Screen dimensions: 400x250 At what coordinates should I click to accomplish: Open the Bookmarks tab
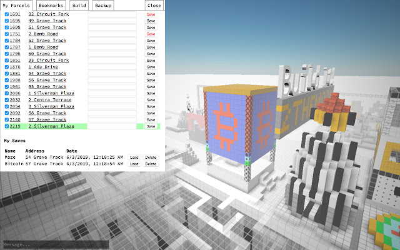click(51, 6)
